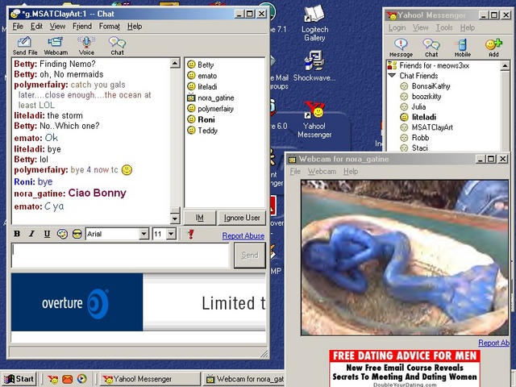The width and height of the screenshot is (516, 387).
Task: Click the IM button
Action: coord(199,218)
